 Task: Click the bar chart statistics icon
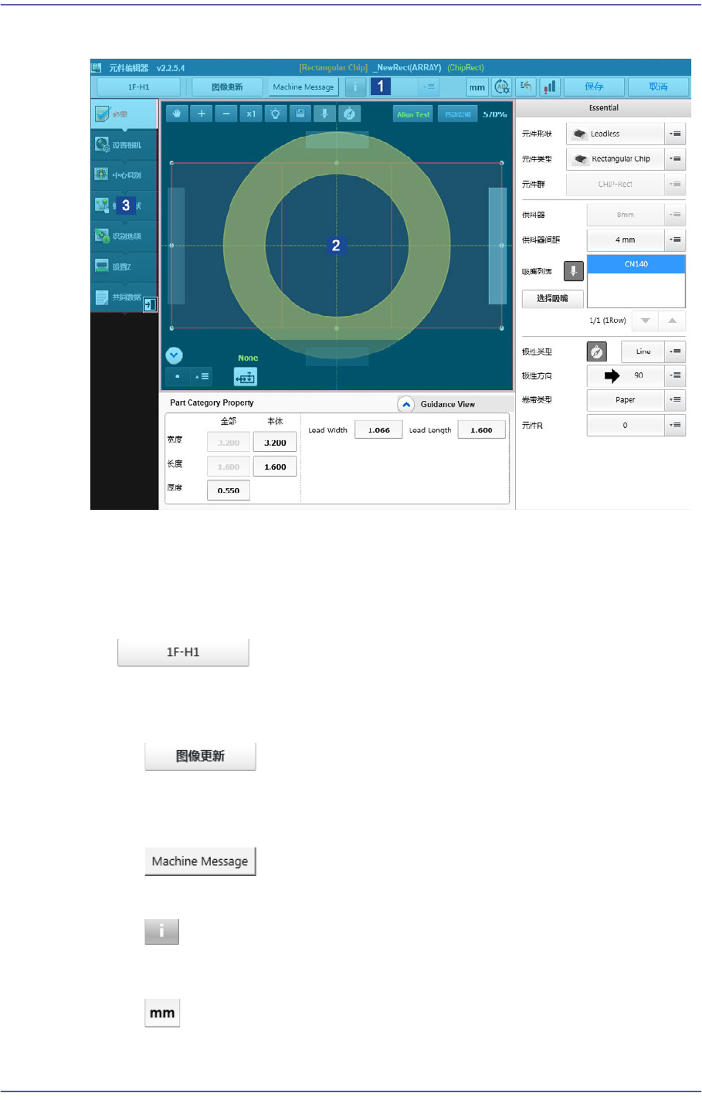550,87
